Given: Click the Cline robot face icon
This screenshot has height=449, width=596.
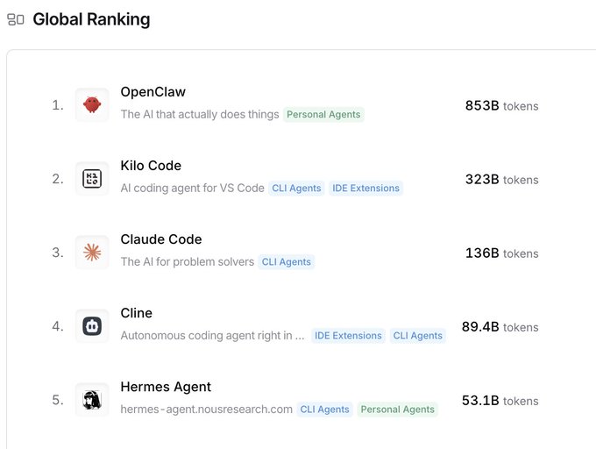Looking at the screenshot, I should [x=92, y=326].
